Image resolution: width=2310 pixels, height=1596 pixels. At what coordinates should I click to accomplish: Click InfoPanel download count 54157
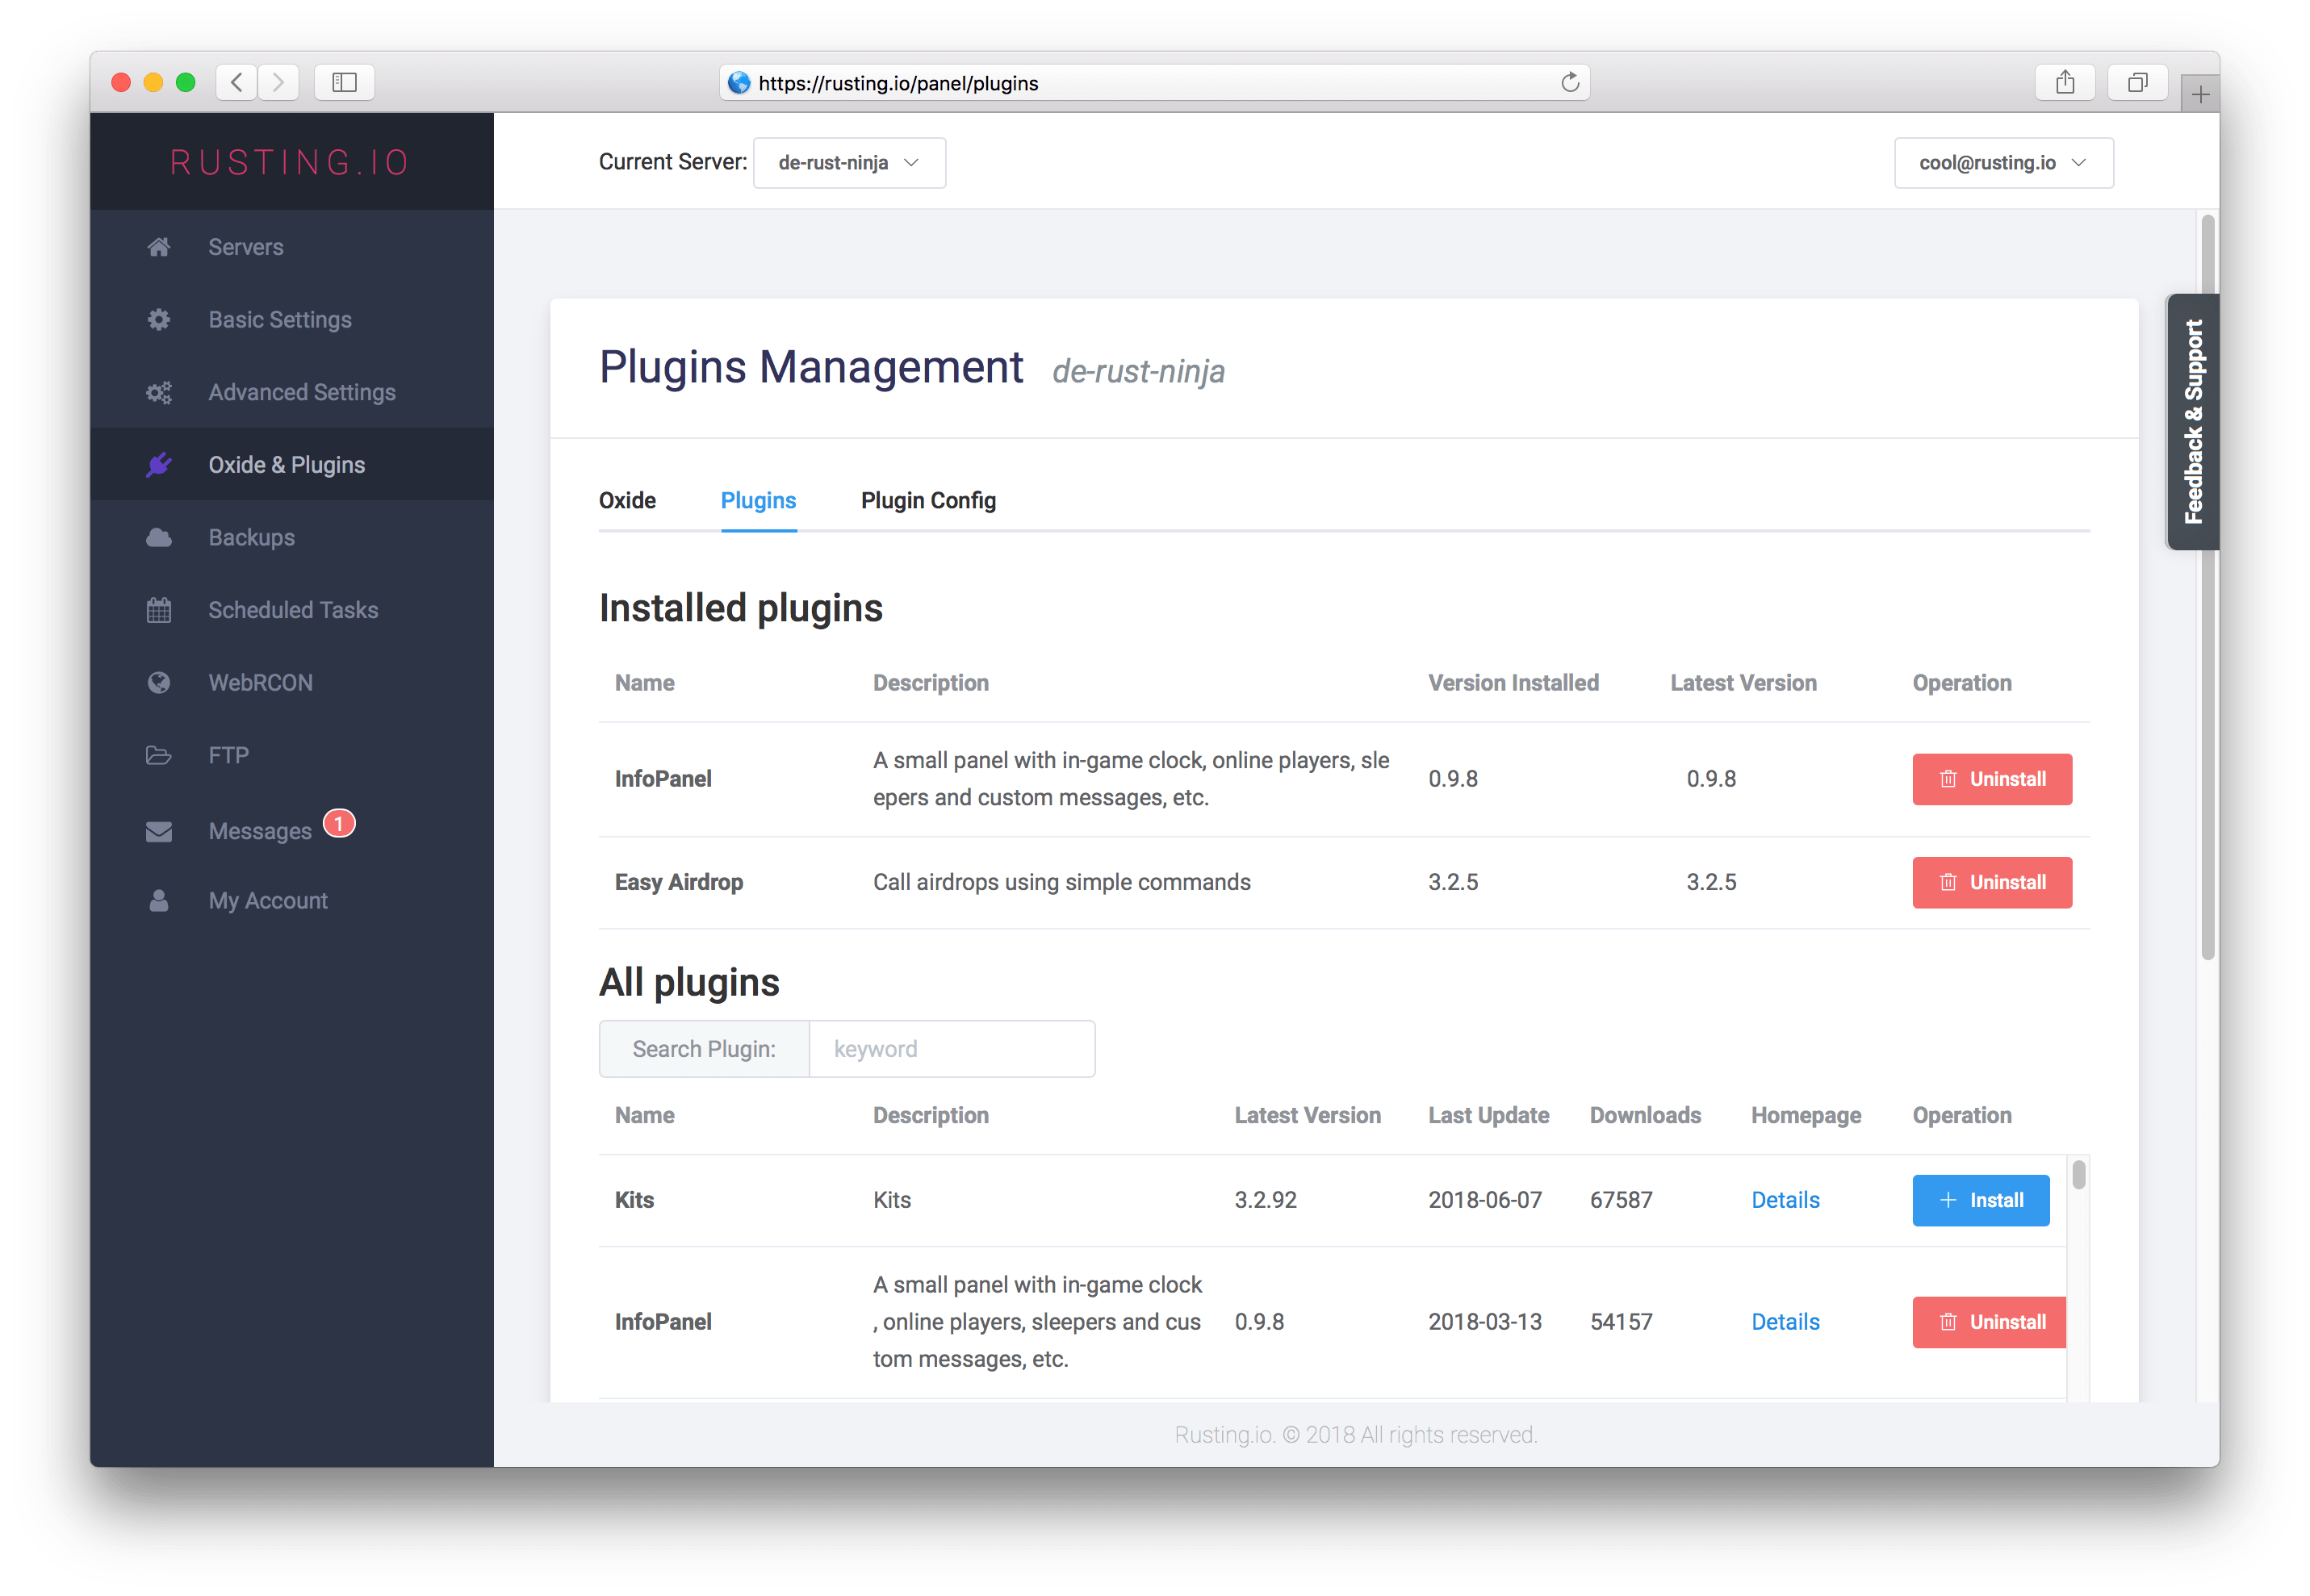[1621, 1323]
